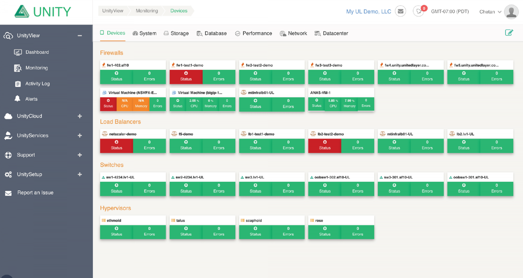The height and width of the screenshot is (278, 523).
Task: Click the Activity Log clipboard icon
Action: 18,84
